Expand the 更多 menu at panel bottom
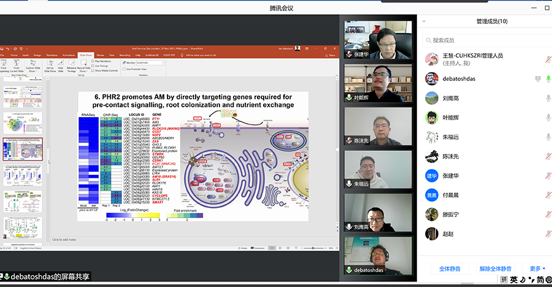The height and width of the screenshot is (287, 552). (x=537, y=269)
